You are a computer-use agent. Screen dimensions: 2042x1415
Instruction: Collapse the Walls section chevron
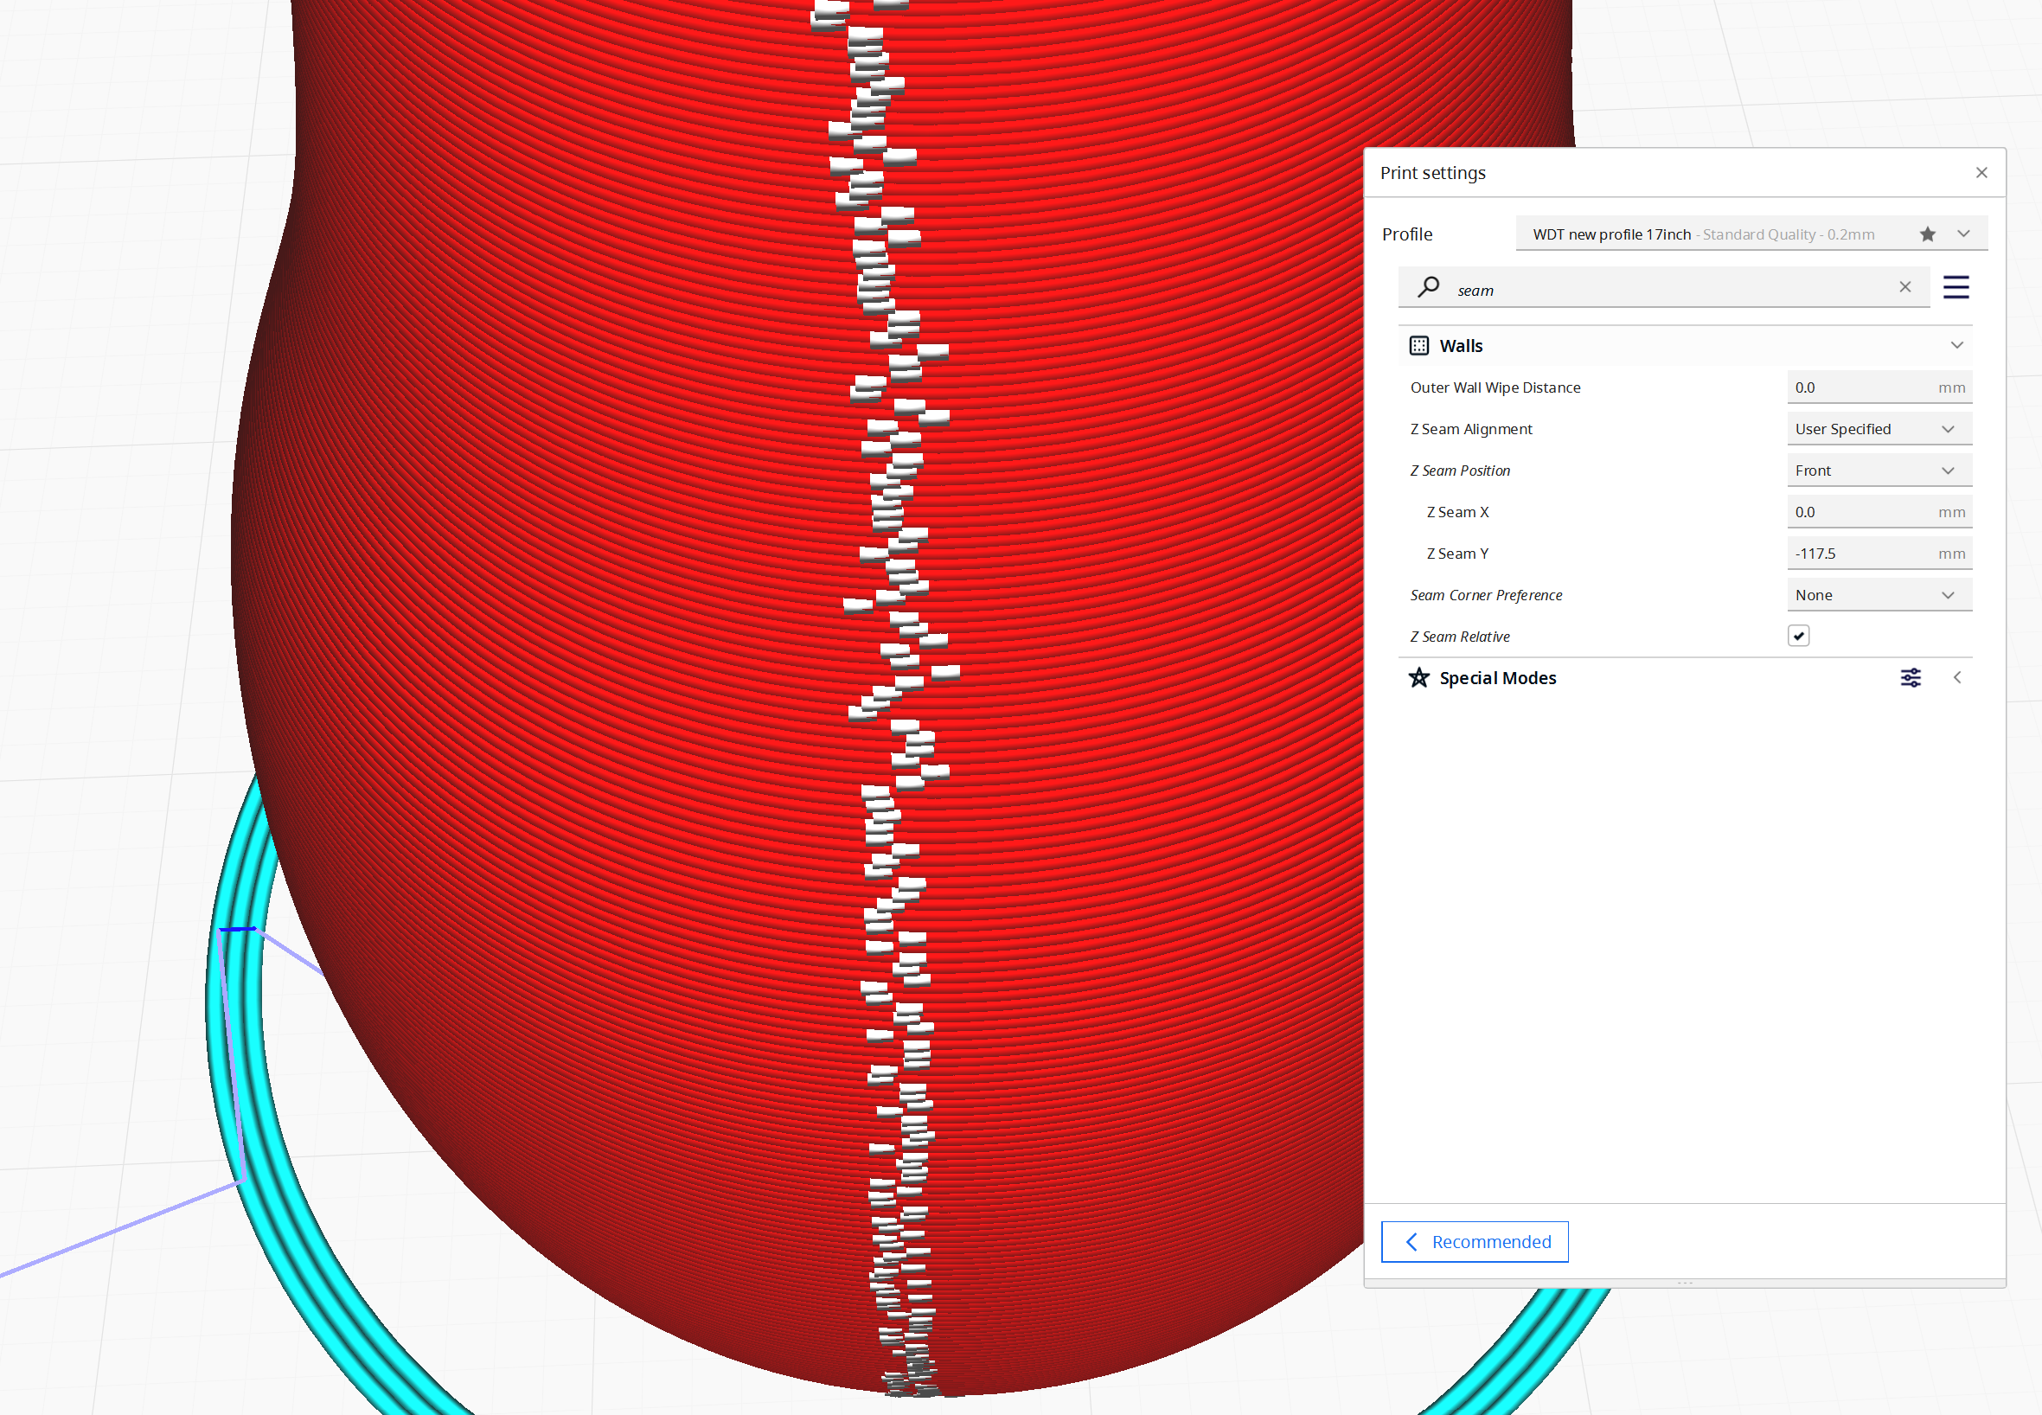coord(1956,345)
